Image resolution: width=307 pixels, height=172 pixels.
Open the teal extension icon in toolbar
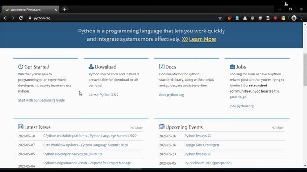coord(237,18)
